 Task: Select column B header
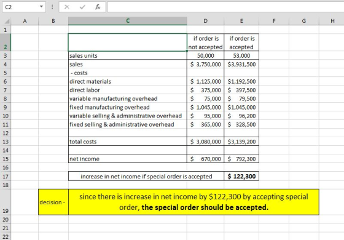53,21
